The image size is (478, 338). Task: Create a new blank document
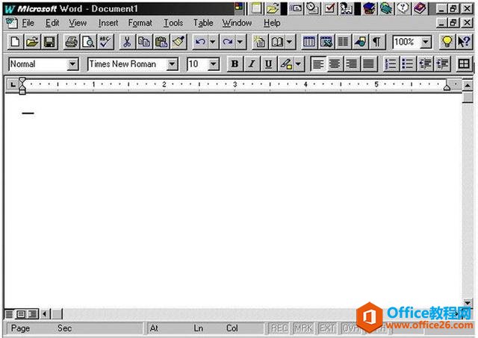point(15,42)
